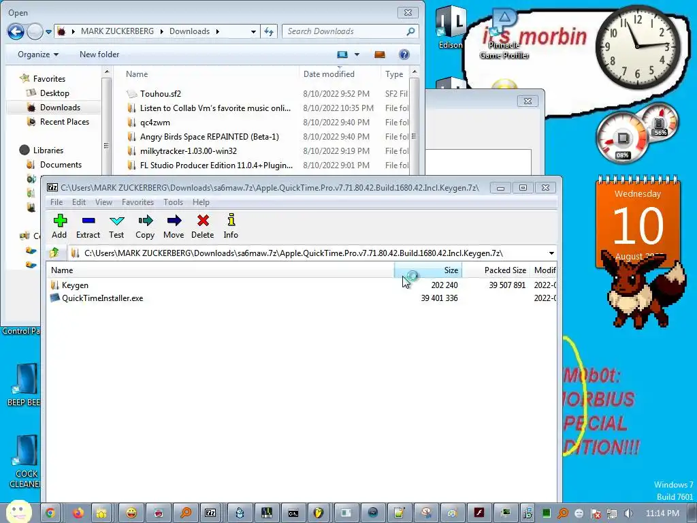Open the COCK CLEANER desktop shortcut

coord(25,462)
